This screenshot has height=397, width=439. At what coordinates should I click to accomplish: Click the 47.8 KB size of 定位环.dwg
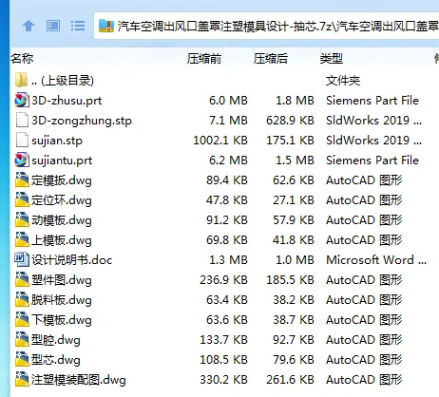[x=227, y=200]
